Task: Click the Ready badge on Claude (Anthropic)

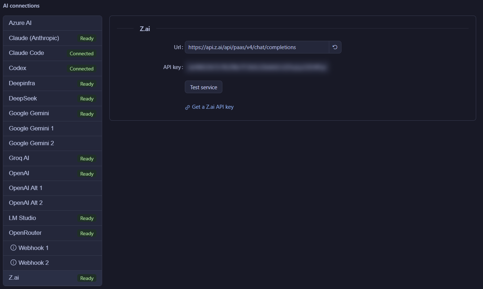Action: (x=87, y=38)
